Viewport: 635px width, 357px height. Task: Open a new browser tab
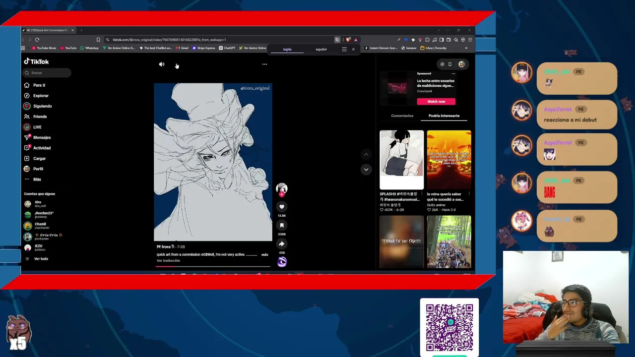point(81,30)
